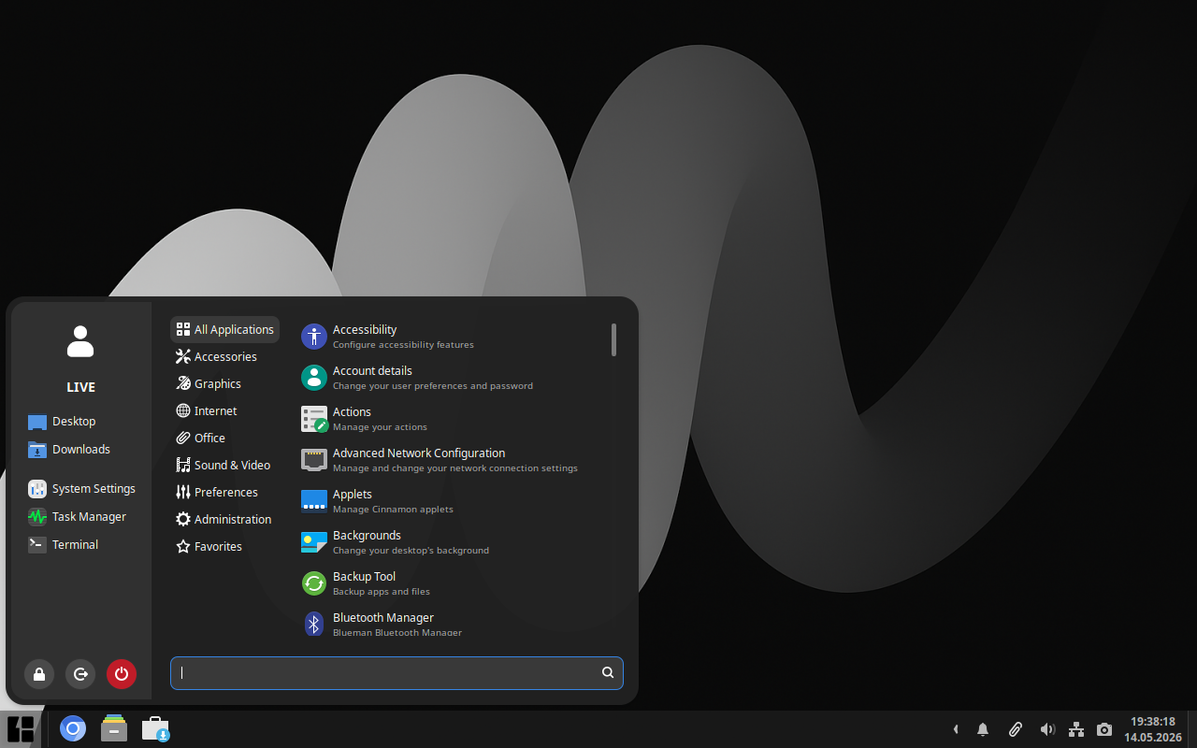Click 'Manage your actions' description
This screenshot has height=748, width=1197.
click(x=380, y=427)
